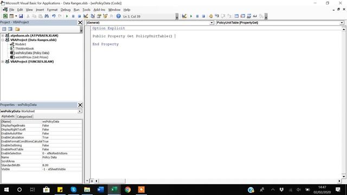Expand the VBAProject (FUNCRES.XLAM) node
347x195 pixels.
3,61
